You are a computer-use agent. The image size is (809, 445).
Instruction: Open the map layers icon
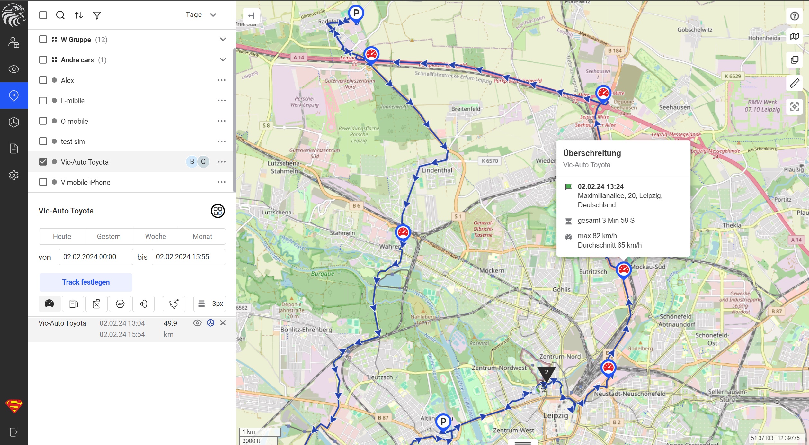click(x=795, y=36)
